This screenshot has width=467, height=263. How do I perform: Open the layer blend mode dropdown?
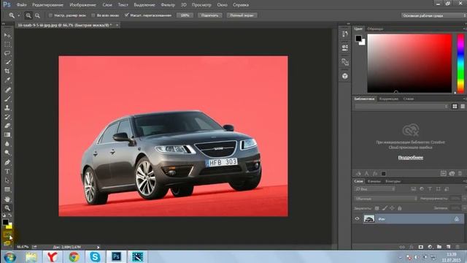386,199
